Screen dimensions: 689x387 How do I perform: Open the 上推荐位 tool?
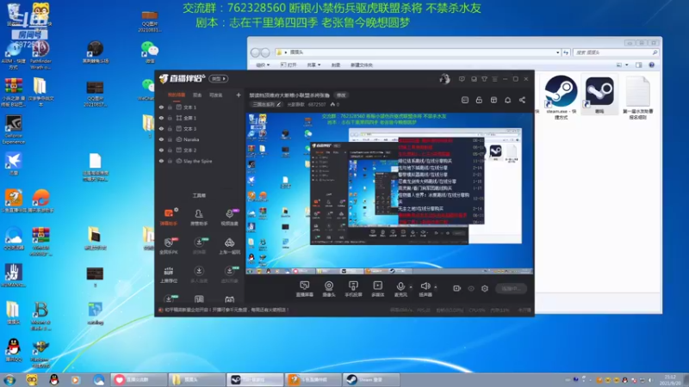click(x=169, y=274)
